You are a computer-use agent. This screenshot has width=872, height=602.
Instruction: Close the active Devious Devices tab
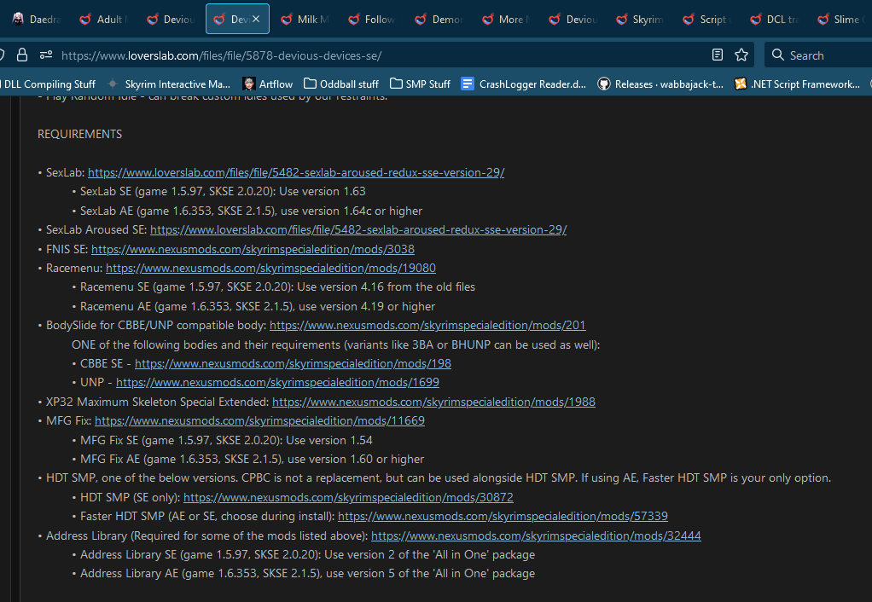click(256, 19)
